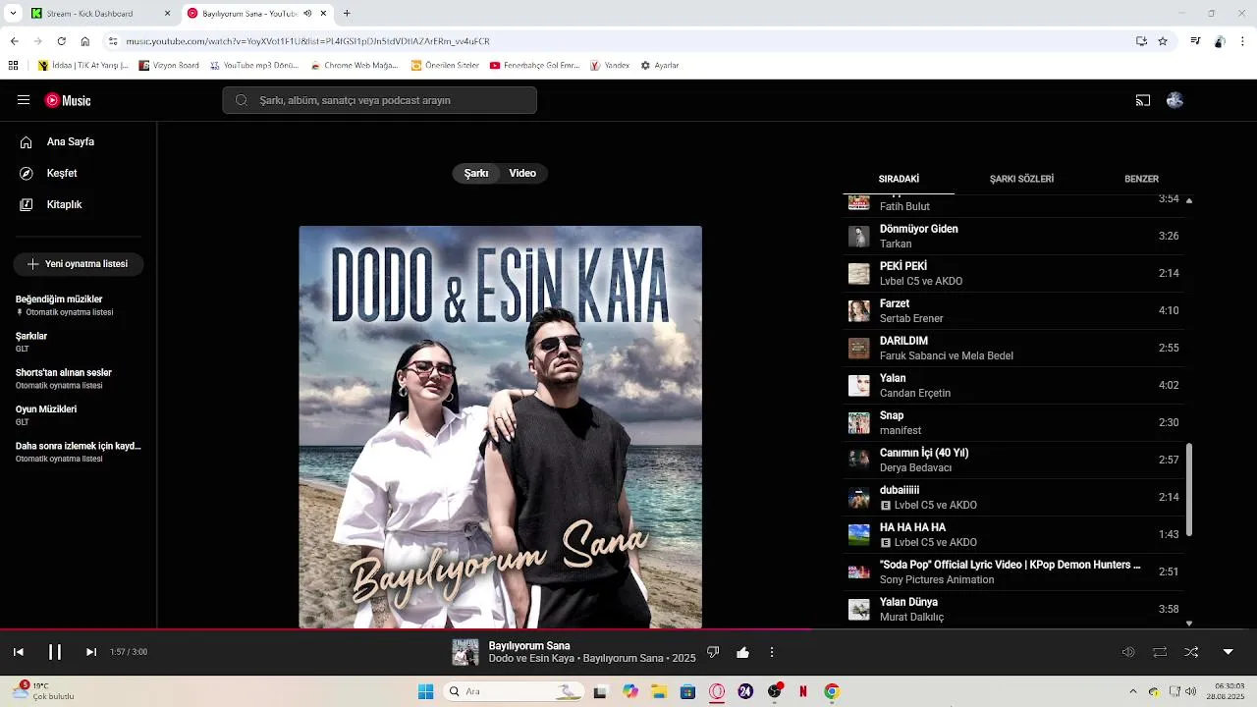Pause the current song
Screen dimensions: 1257x707
(x=55, y=652)
